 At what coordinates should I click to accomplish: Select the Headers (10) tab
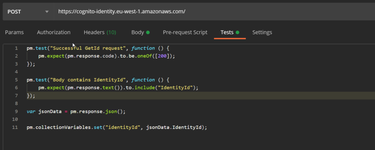coord(100,32)
